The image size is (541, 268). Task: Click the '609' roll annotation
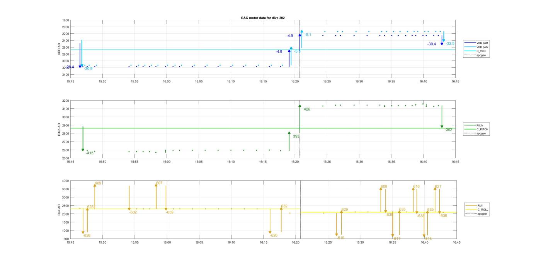pyautogui.click(x=98, y=183)
